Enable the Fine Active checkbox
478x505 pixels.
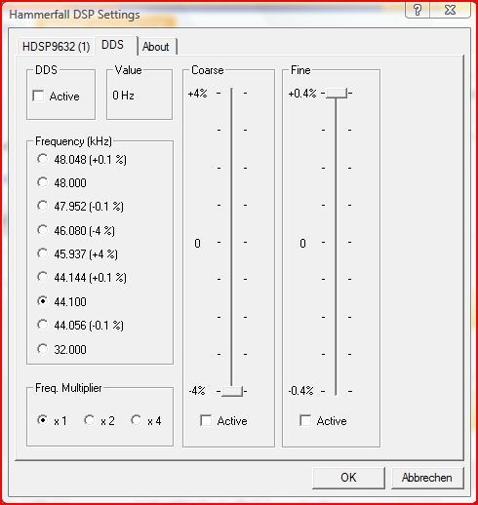pos(305,420)
